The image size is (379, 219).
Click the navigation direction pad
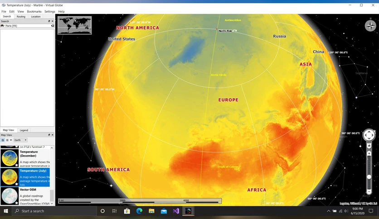tap(369, 135)
